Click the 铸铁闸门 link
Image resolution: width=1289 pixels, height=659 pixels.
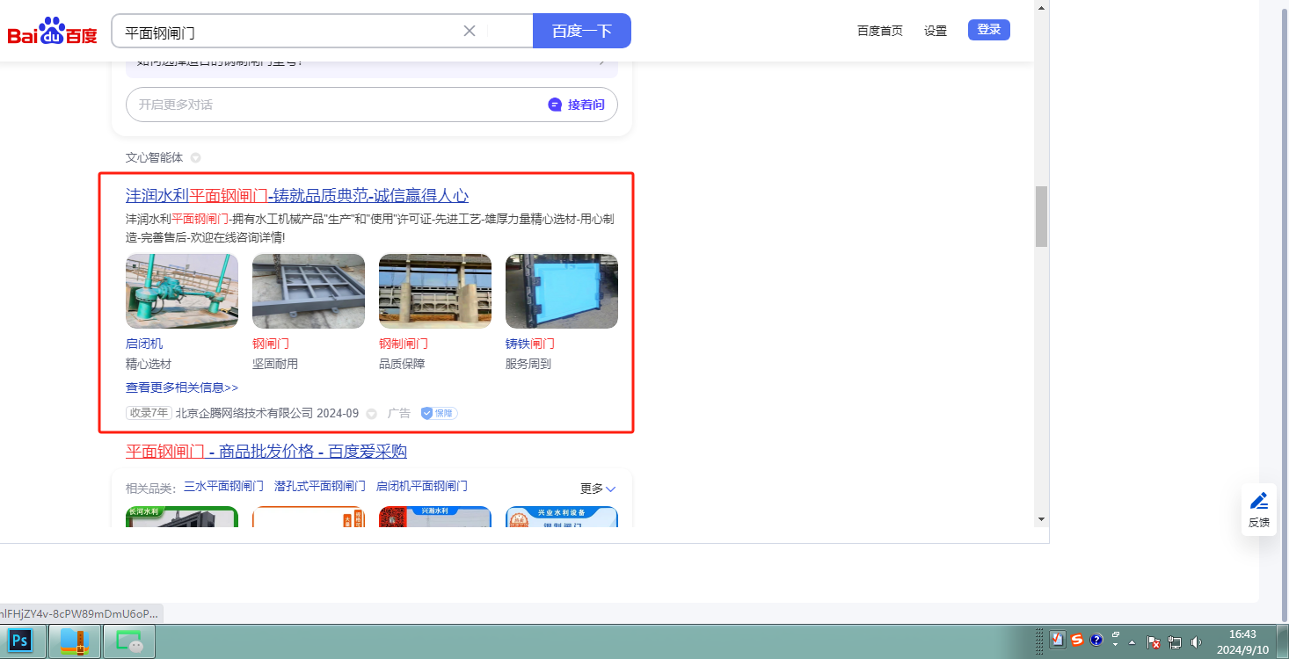click(530, 344)
